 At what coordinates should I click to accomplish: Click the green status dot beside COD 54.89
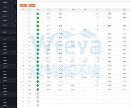click(38, 62)
